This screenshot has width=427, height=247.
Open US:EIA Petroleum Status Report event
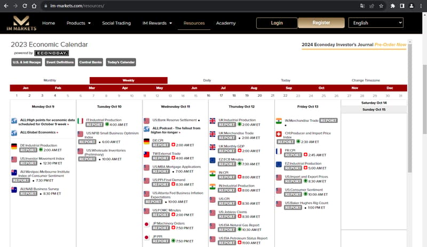243,238
